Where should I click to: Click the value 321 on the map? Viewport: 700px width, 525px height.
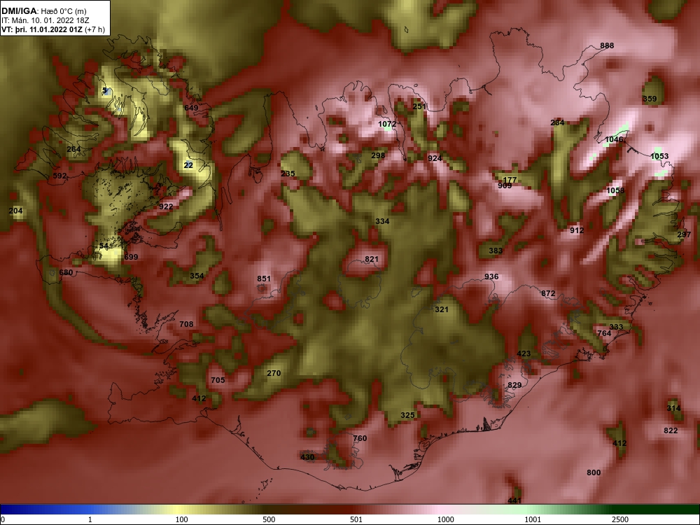pyautogui.click(x=442, y=309)
